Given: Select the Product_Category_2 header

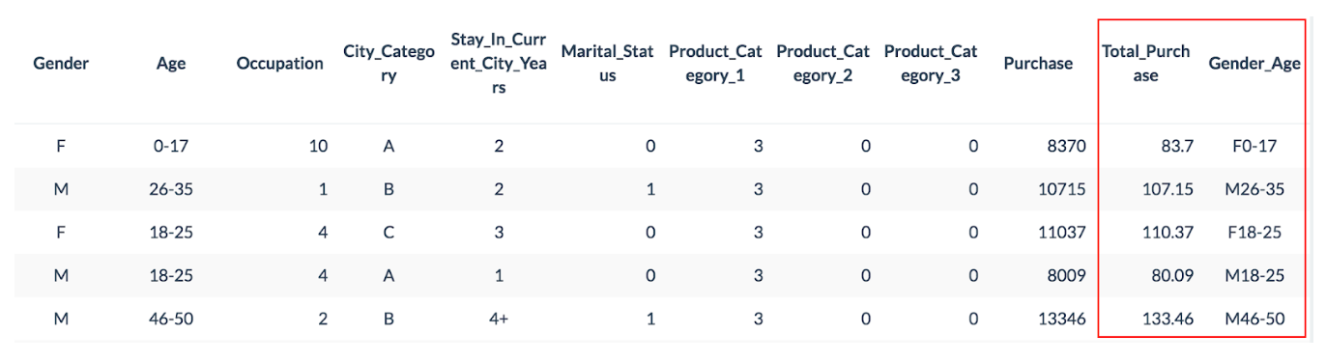Looking at the screenshot, I should tap(822, 64).
